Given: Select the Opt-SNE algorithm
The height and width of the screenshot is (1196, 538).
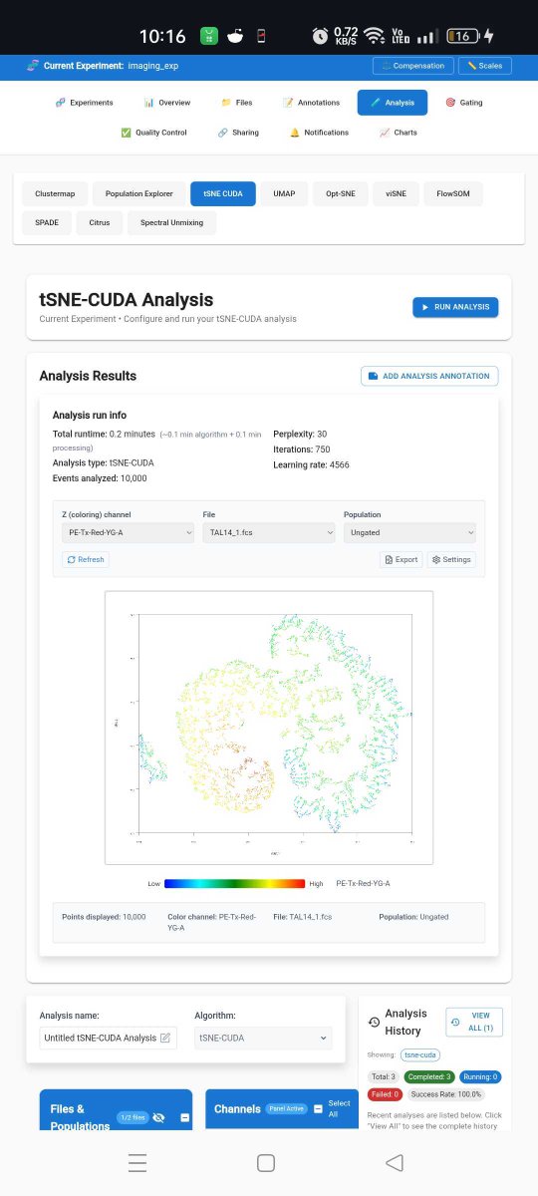Looking at the screenshot, I should pyautogui.click(x=341, y=194).
